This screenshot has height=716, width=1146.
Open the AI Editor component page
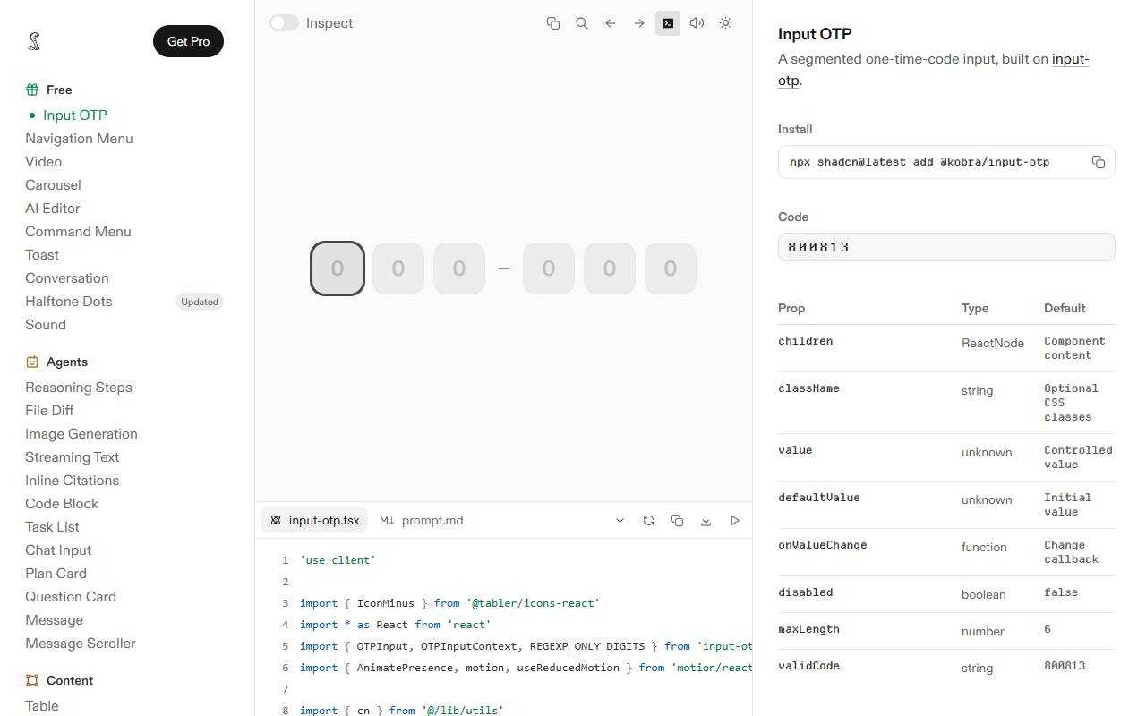pos(53,208)
